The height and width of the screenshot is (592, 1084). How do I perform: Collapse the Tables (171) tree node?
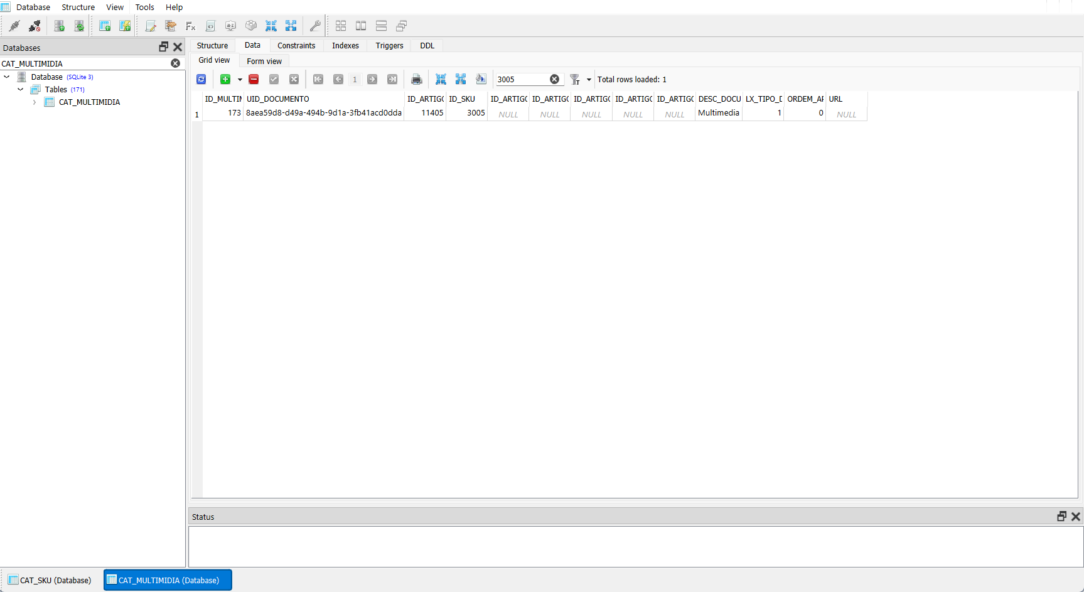tap(21, 89)
